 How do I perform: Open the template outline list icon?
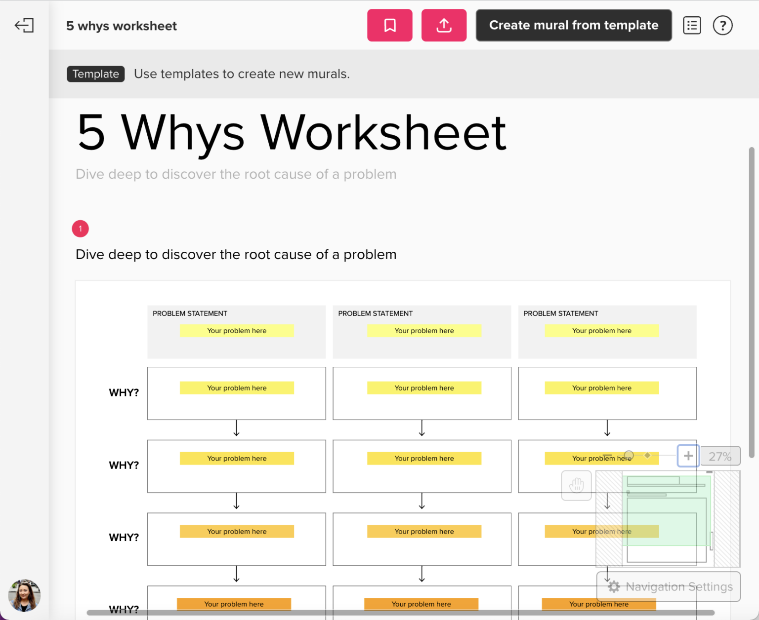pos(692,25)
